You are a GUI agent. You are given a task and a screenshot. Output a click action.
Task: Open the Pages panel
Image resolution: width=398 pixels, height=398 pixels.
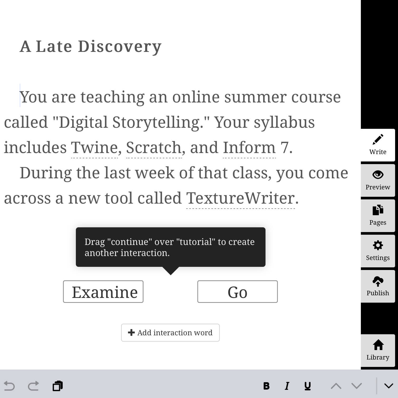tap(378, 215)
